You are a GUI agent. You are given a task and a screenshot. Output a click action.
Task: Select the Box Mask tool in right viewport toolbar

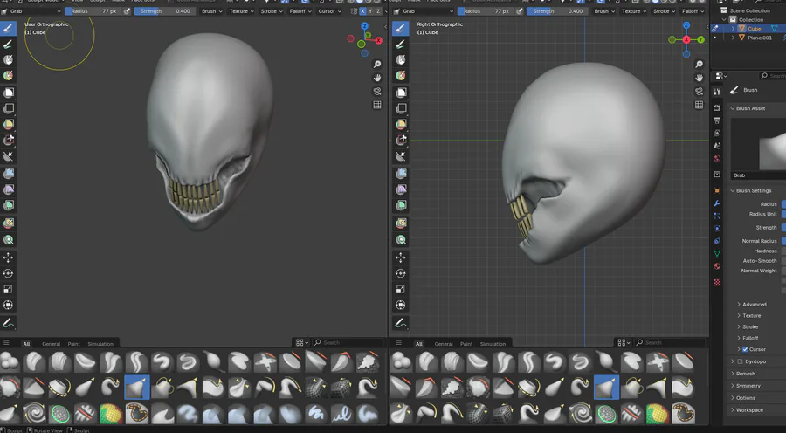click(401, 93)
